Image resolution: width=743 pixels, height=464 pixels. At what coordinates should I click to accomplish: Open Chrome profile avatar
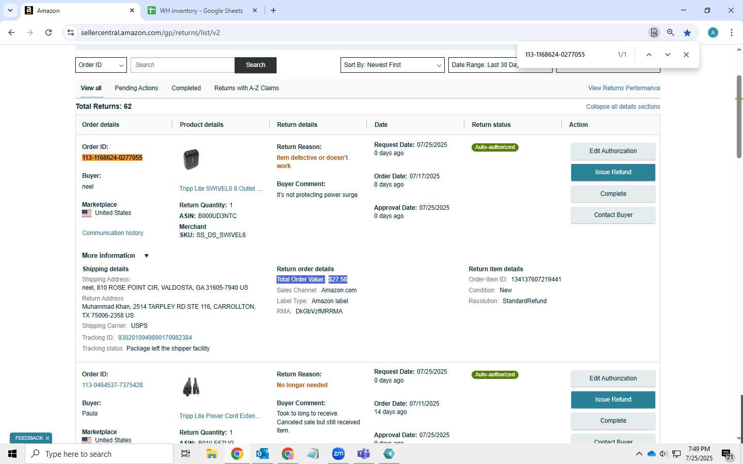pos(713,32)
